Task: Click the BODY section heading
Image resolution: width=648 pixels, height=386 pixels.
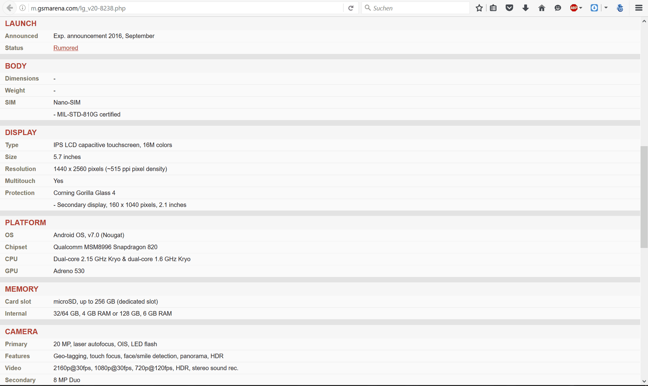Action: 16,66
